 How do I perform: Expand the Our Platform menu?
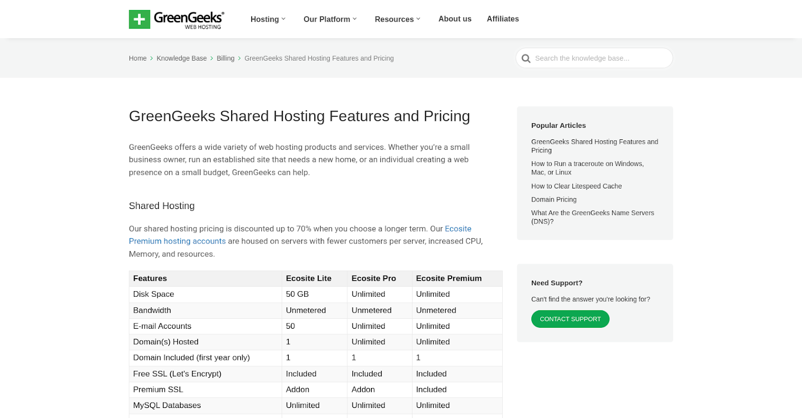point(330,19)
